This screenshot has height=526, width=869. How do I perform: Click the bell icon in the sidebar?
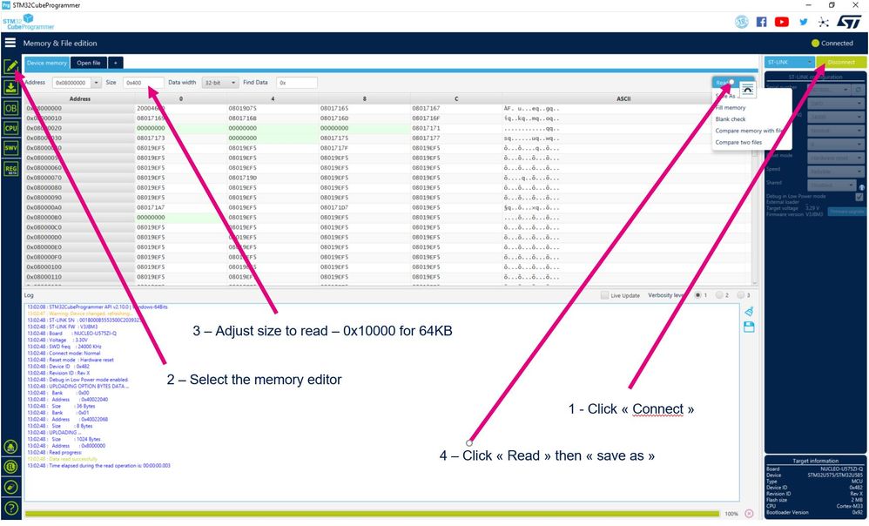(x=10, y=447)
